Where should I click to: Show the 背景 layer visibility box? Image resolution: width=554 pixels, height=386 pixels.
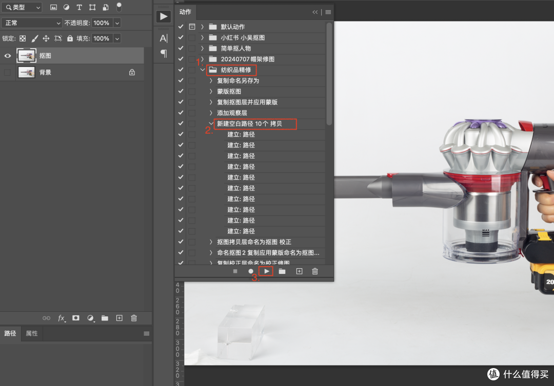pos(7,72)
